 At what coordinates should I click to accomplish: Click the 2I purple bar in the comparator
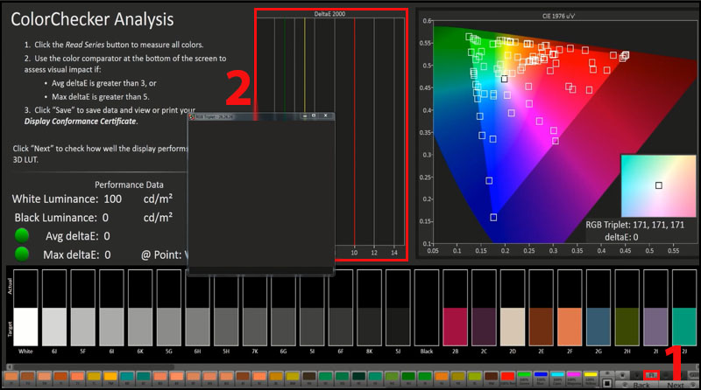pos(655,308)
